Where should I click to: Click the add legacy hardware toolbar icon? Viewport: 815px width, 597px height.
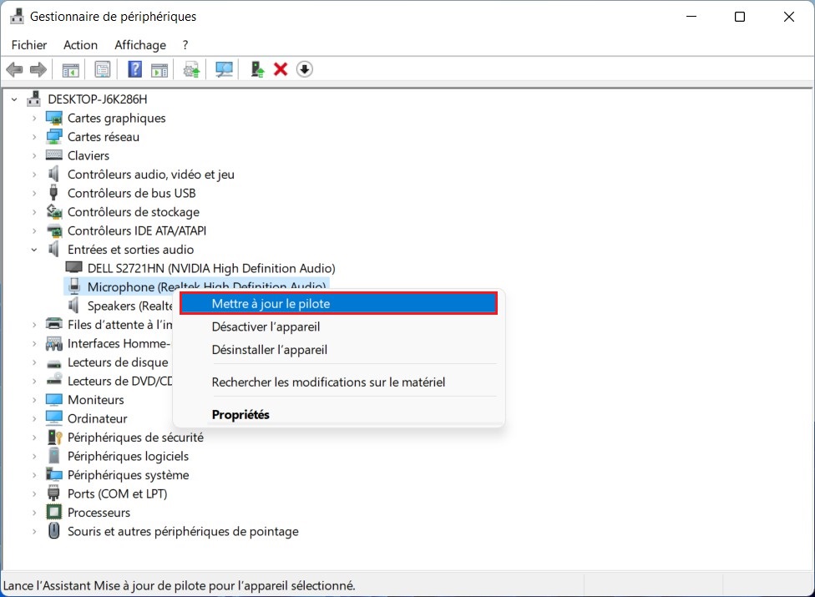coord(257,69)
